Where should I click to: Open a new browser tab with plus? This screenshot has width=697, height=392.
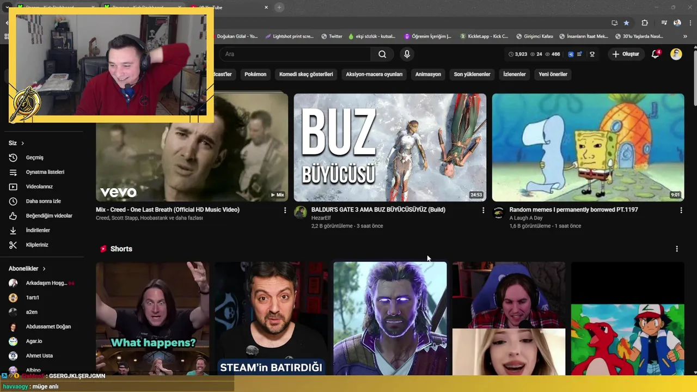279,7
